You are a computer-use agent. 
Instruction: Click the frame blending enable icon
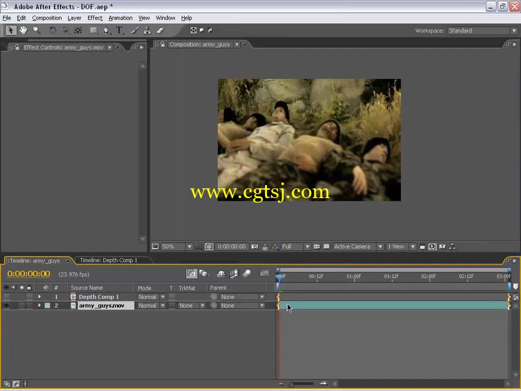click(x=234, y=274)
